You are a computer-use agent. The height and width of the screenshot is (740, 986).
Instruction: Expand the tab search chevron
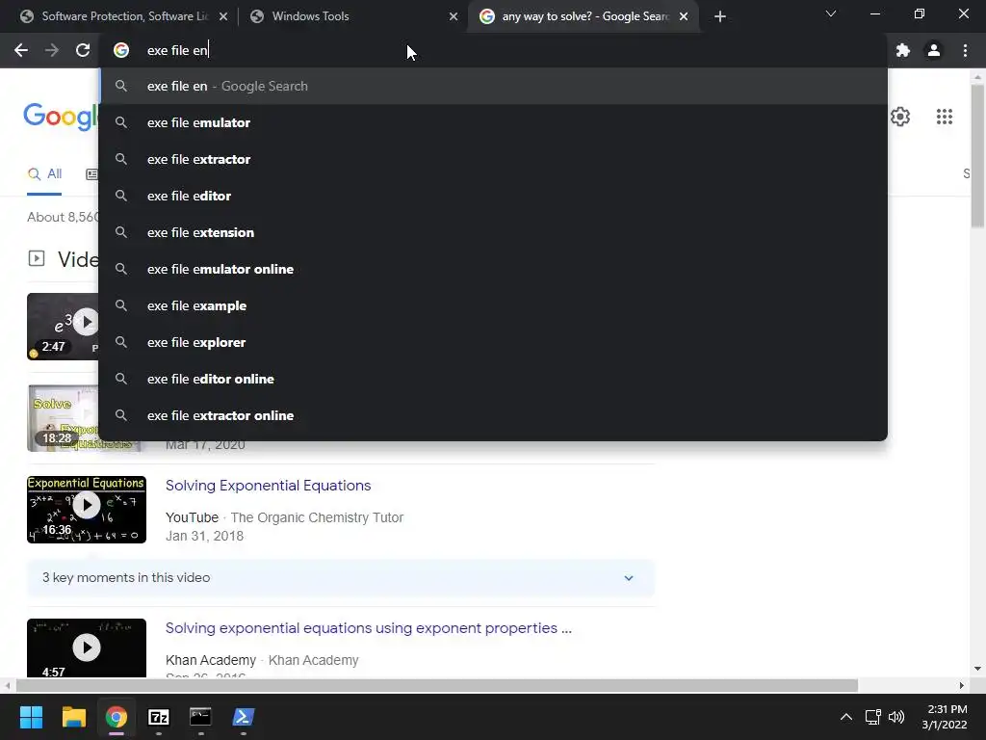click(x=831, y=13)
